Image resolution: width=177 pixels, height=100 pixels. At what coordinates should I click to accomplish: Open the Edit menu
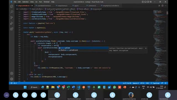pos(19,2)
